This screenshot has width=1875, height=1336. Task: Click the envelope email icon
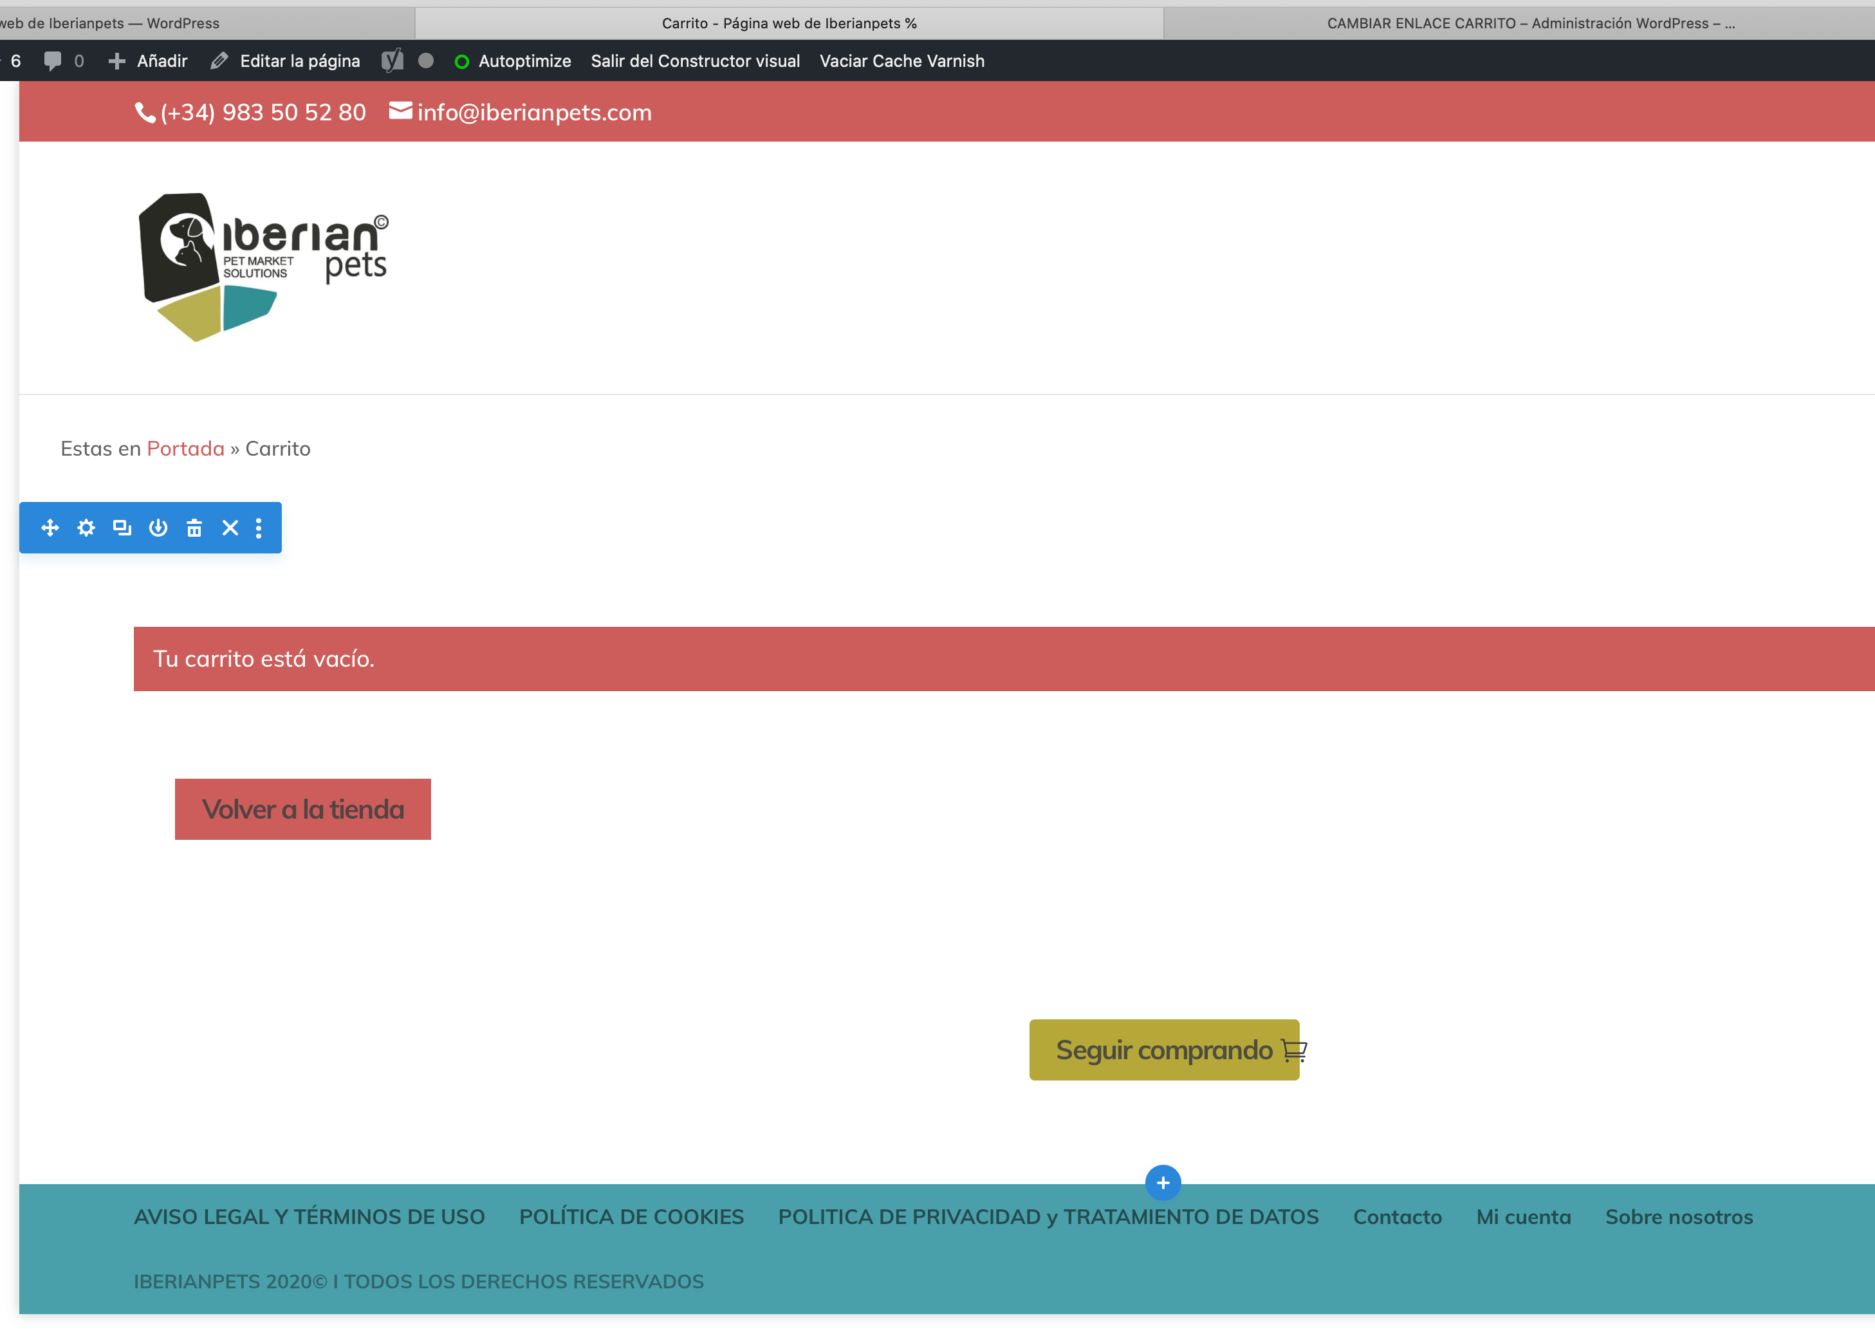tap(400, 110)
